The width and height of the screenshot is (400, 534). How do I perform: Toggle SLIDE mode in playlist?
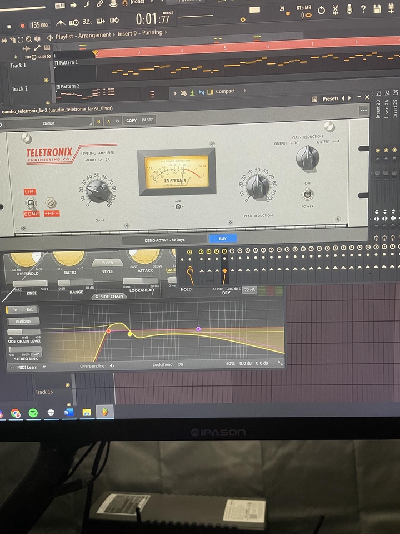44,57
